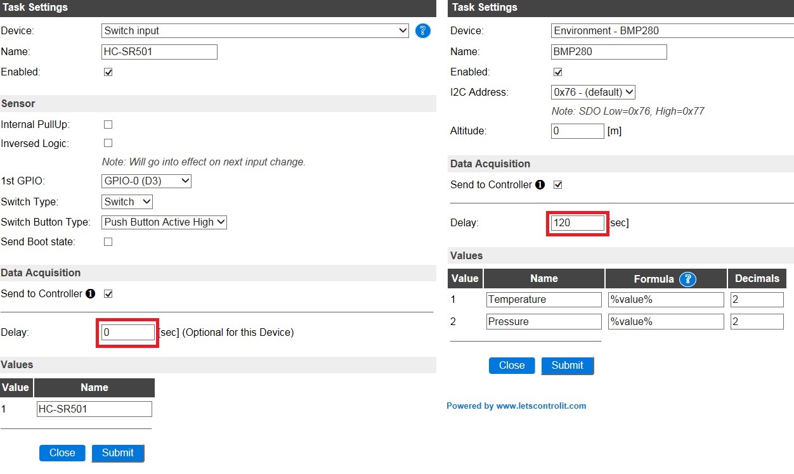Click the BMP280 Delay field showing 120
The width and height of the screenshot is (794, 474).
[577, 223]
